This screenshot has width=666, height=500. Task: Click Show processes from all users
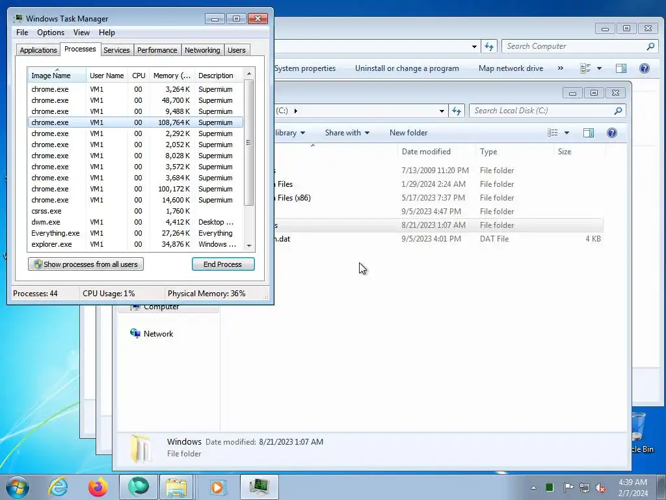click(86, 264)
